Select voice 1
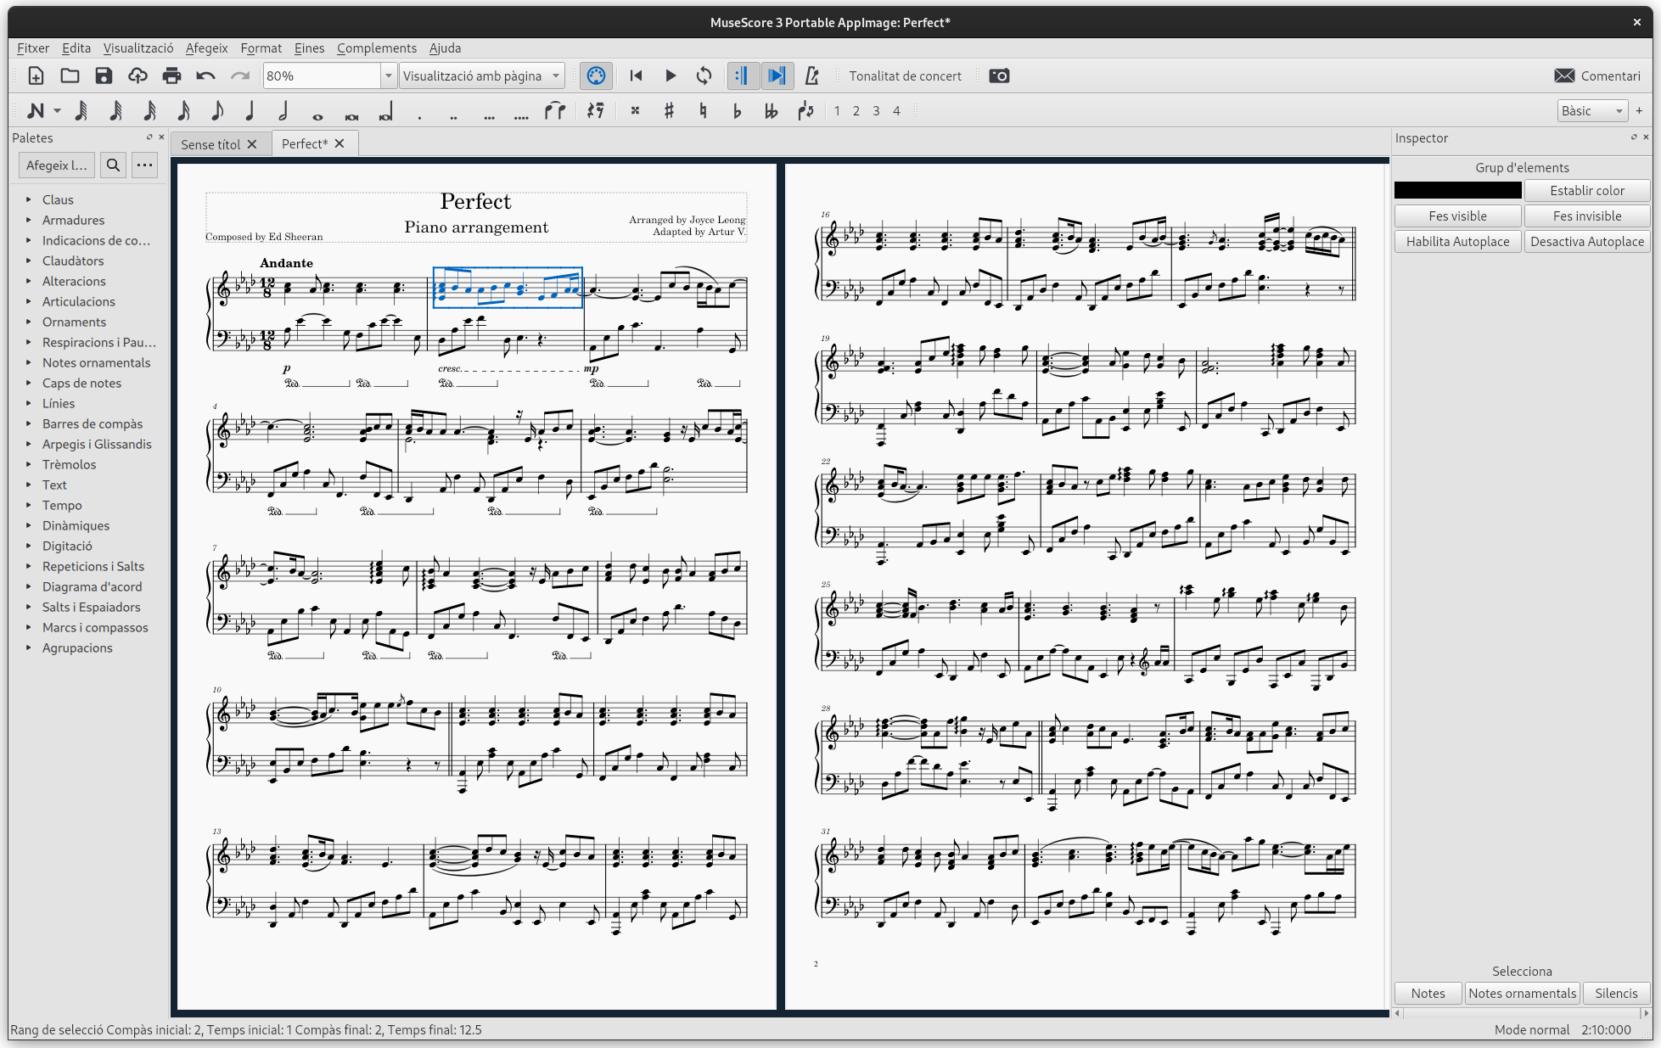1661x1048 pixels. [837, 110]
